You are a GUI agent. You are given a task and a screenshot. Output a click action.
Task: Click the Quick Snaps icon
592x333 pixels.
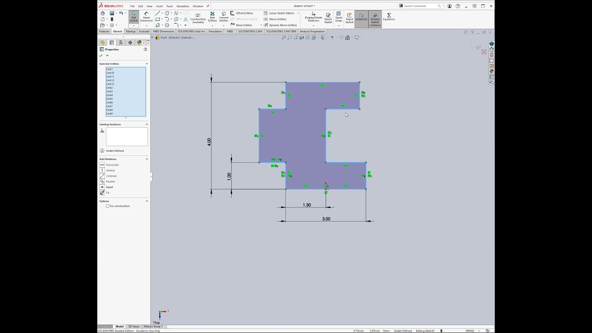coord(339,17)
